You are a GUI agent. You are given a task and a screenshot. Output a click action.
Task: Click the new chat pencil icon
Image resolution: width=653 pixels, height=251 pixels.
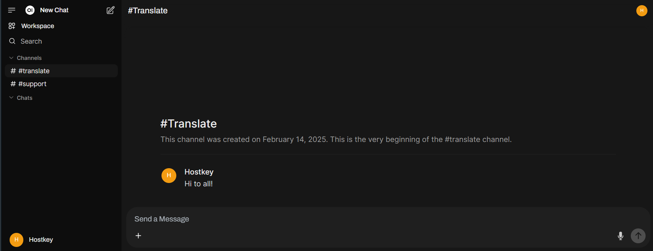(110, 10)
